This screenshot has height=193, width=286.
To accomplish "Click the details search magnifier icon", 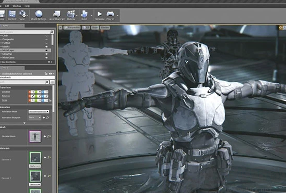I will [47, 82].
